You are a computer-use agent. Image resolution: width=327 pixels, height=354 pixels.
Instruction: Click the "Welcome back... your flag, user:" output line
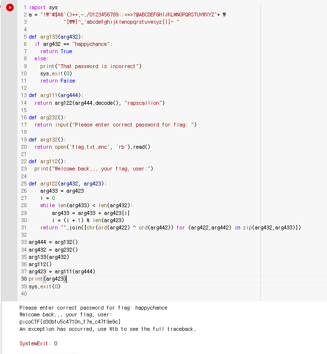click(x=66, y=314)
